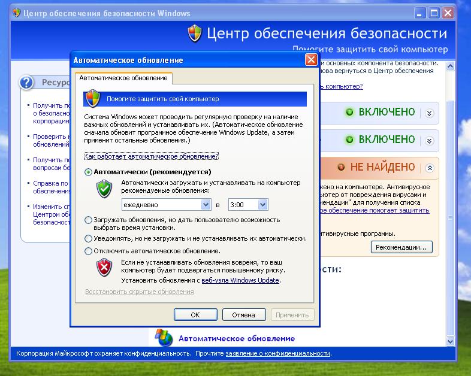Viewport: 471px width, 376px height.
Task: Open Как работает автоматическое обновление link
Action: [x=152, y=156]
